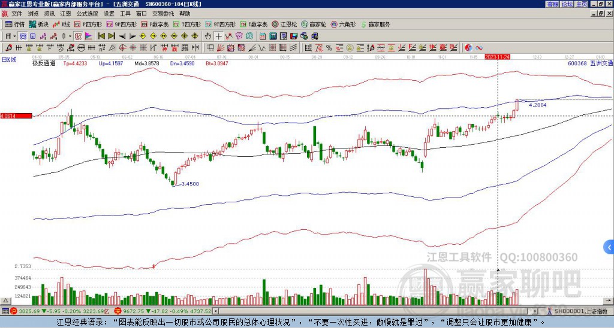Click the 客服 customer service button

click(552, 4)
